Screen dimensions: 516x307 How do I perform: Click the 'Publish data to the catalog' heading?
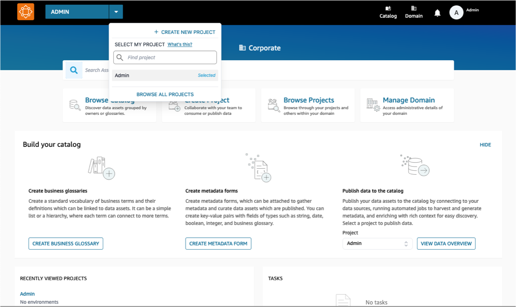pyautogui.click(x=373, y=191)
